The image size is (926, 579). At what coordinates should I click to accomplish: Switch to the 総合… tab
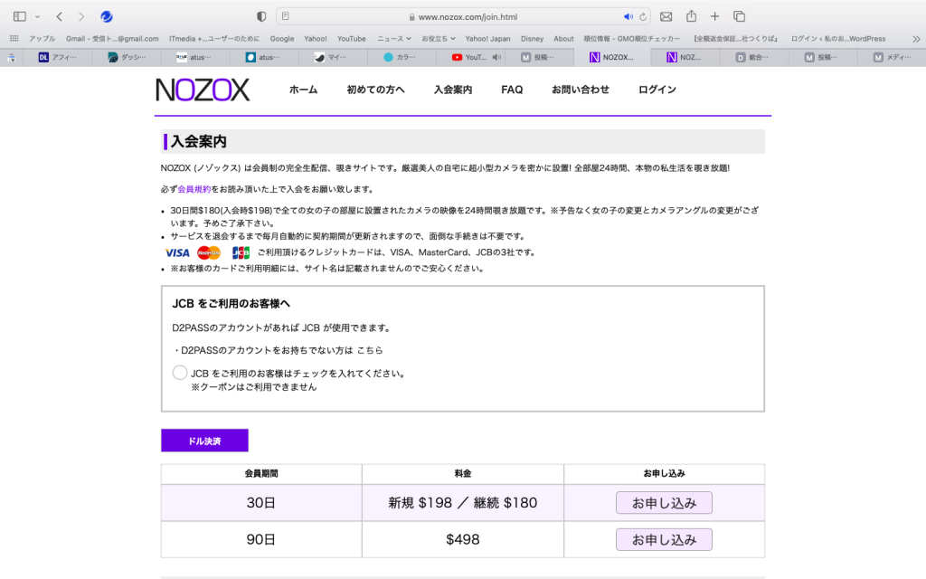754,57
